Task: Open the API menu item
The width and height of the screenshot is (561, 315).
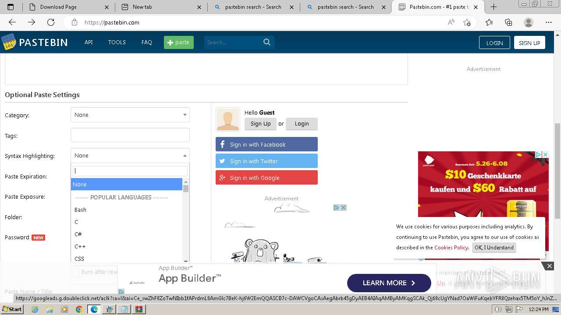Action: point(89,42)
